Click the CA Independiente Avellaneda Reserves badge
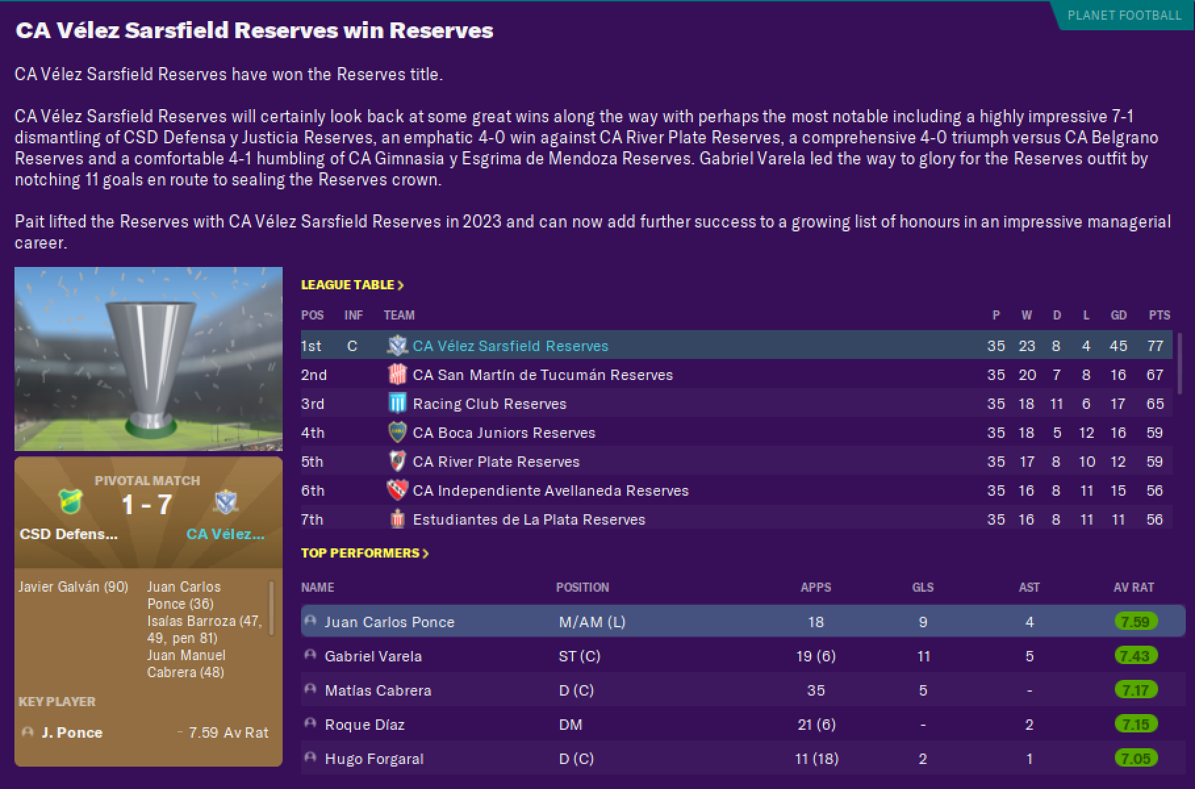 click(397, 490)
